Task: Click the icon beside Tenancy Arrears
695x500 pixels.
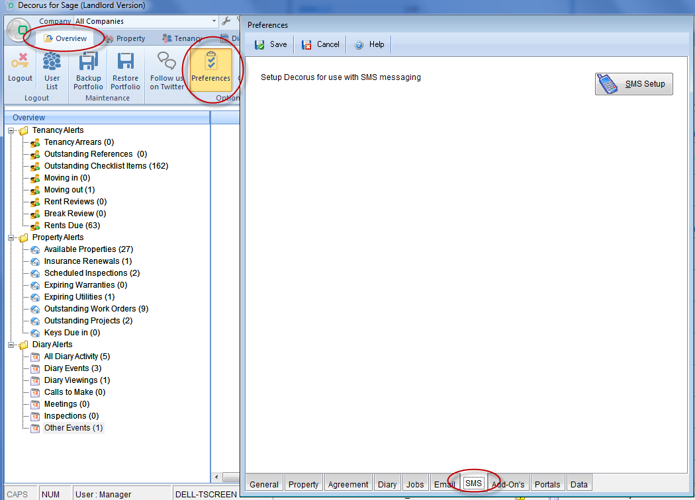Action: 35,143
